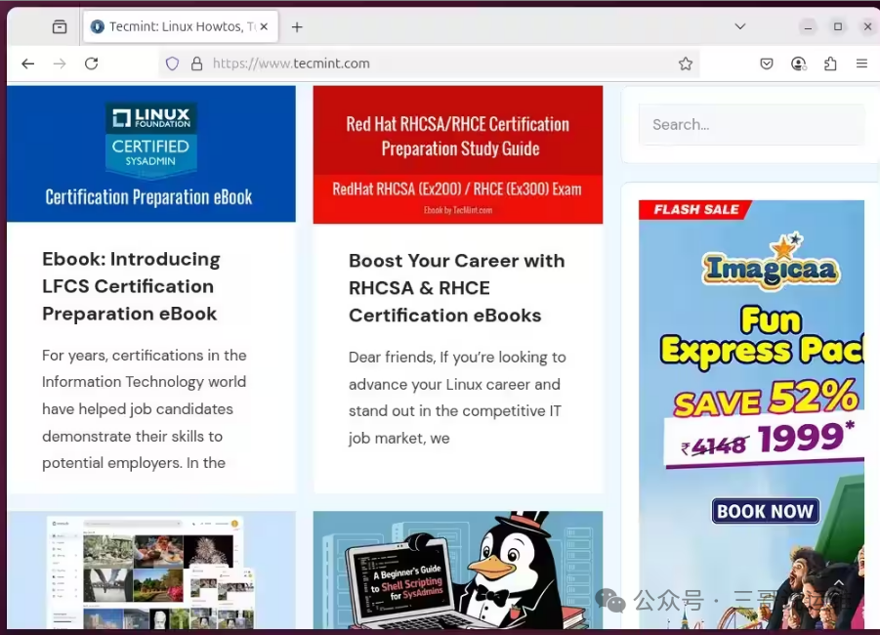The width and height of the screenshot is (880, 635).
Task: Expand the list all tabs dropdown
Action: [742, 26]
